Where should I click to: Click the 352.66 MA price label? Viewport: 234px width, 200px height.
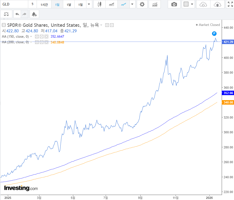point(228,93)
